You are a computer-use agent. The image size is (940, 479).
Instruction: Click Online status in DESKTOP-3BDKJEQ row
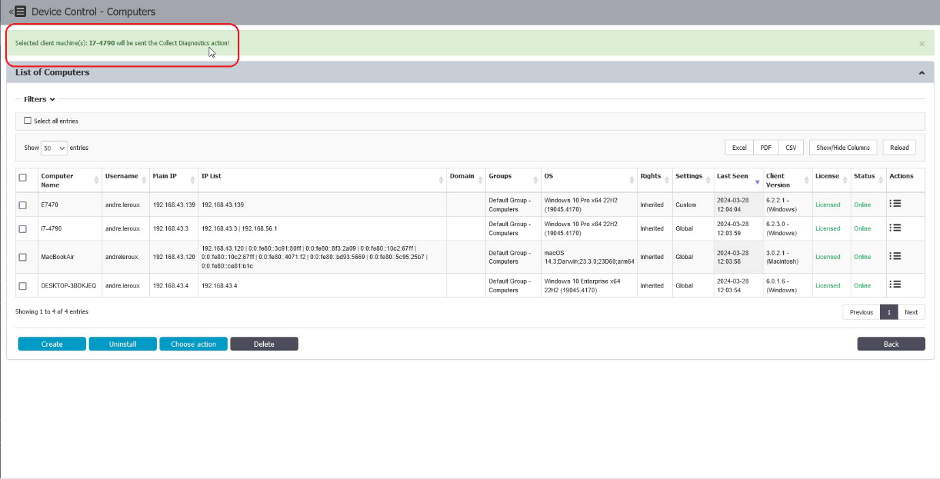tap(862, 286)
